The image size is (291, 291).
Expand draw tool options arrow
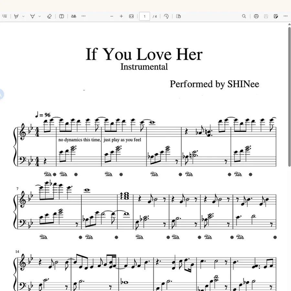(39, 16)
